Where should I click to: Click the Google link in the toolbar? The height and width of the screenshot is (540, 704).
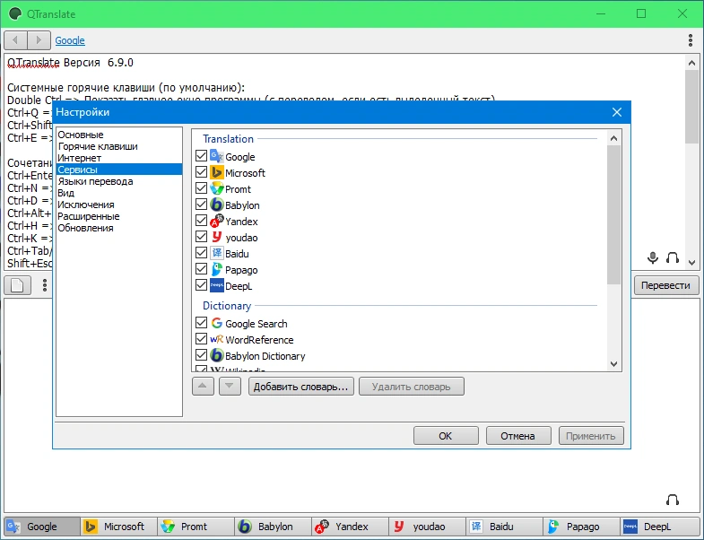coord(70,40)
